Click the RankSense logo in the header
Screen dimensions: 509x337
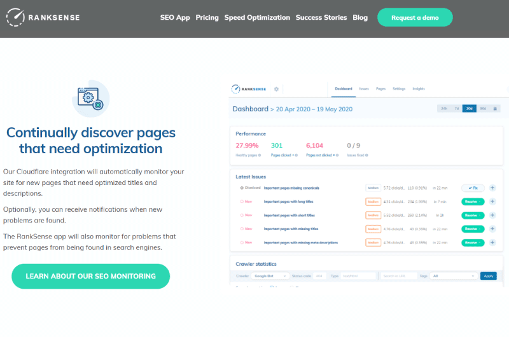(43, 18)
